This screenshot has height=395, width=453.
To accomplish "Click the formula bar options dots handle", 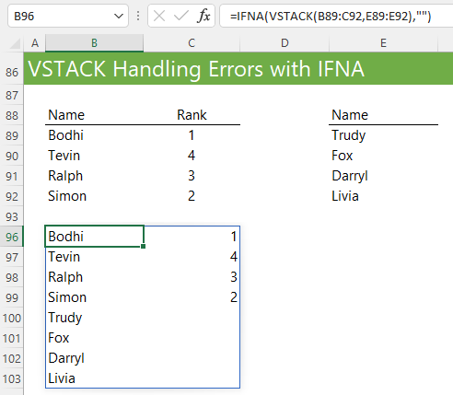I will click(x=138, y=16).
